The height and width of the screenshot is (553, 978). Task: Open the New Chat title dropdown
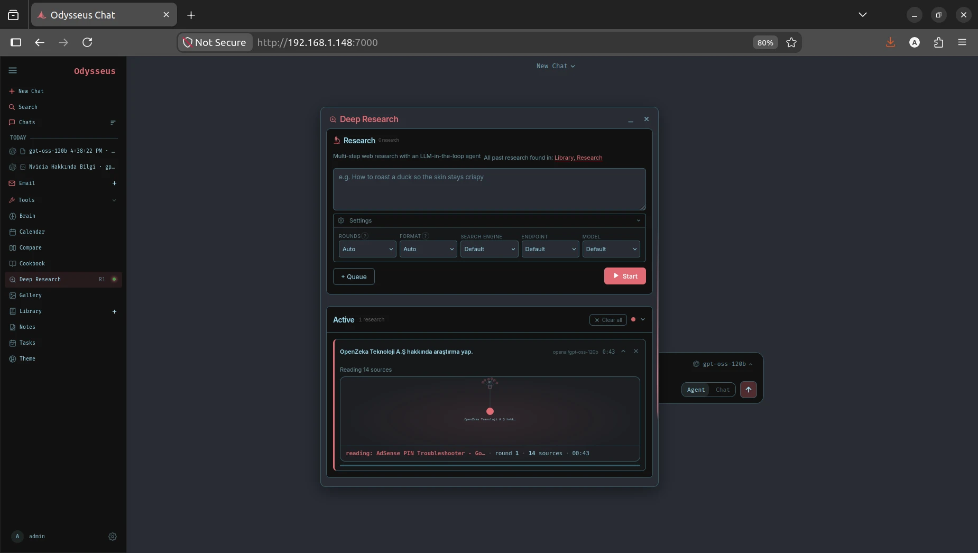click(556, 66)
